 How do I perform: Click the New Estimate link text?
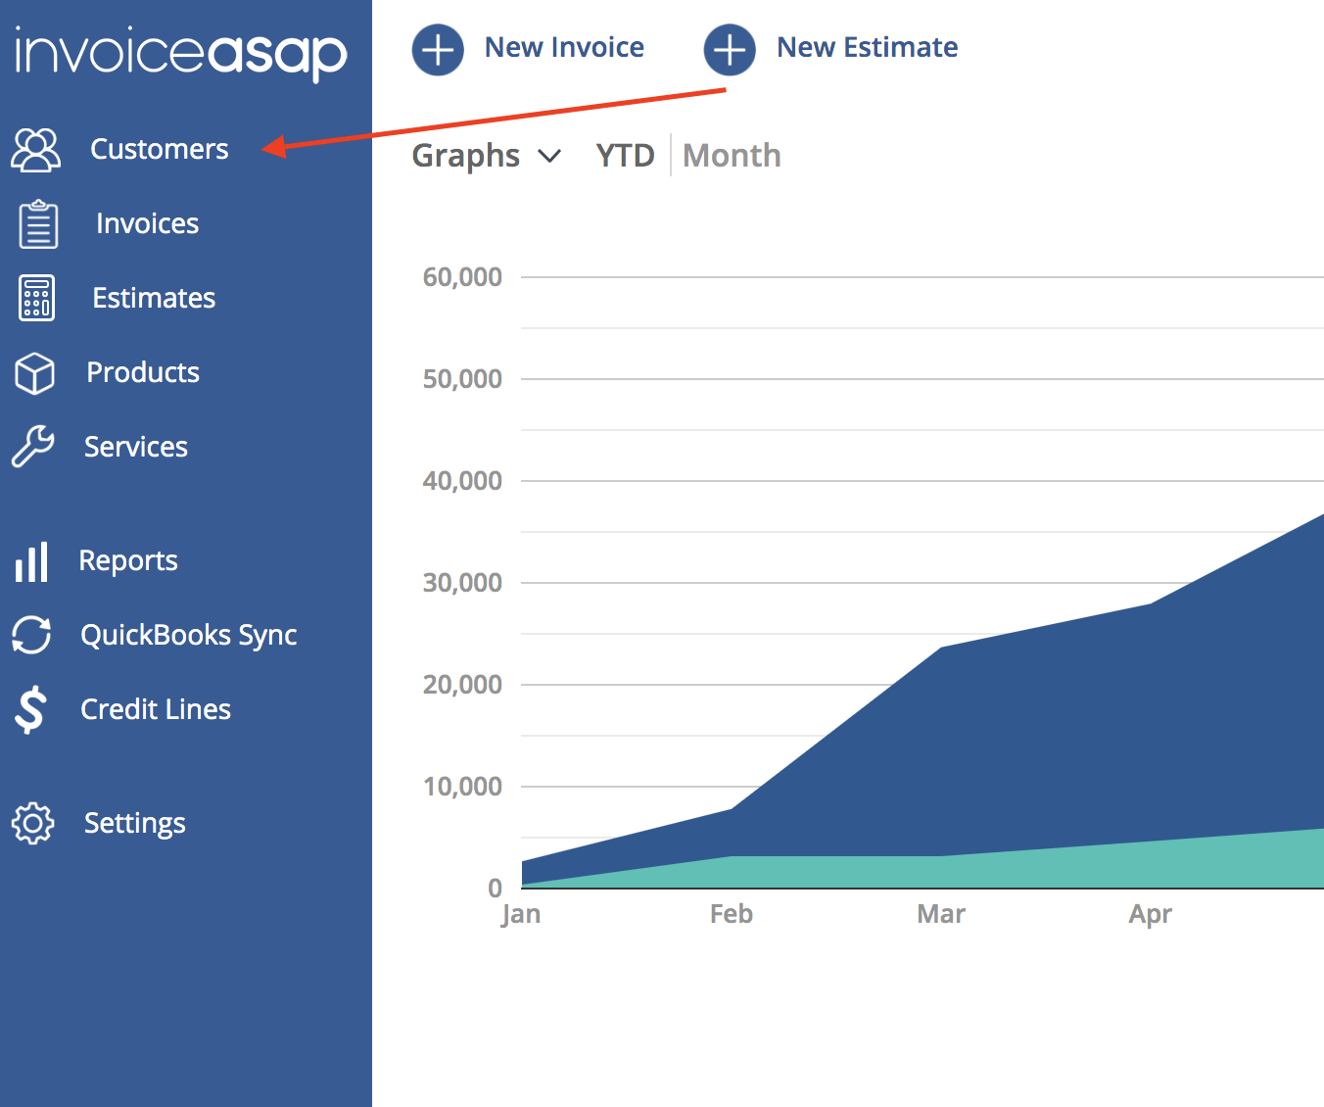pos(867,47)
